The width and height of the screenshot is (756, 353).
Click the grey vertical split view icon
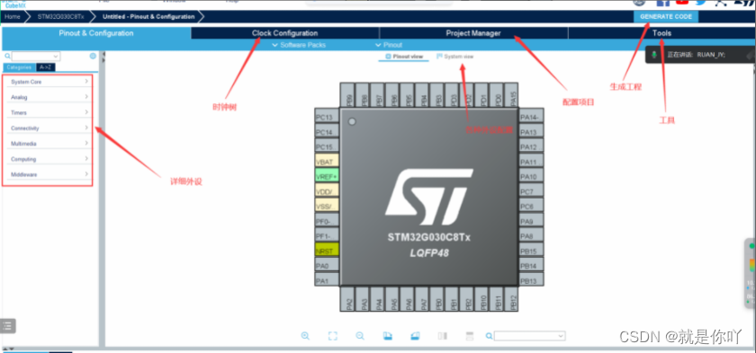coord(442,336)
